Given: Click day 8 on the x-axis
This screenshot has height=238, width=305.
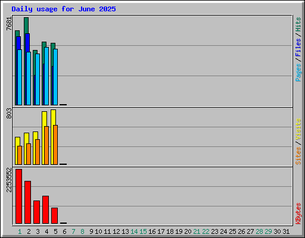Looking at the screenshot, I should click(82, 231).
